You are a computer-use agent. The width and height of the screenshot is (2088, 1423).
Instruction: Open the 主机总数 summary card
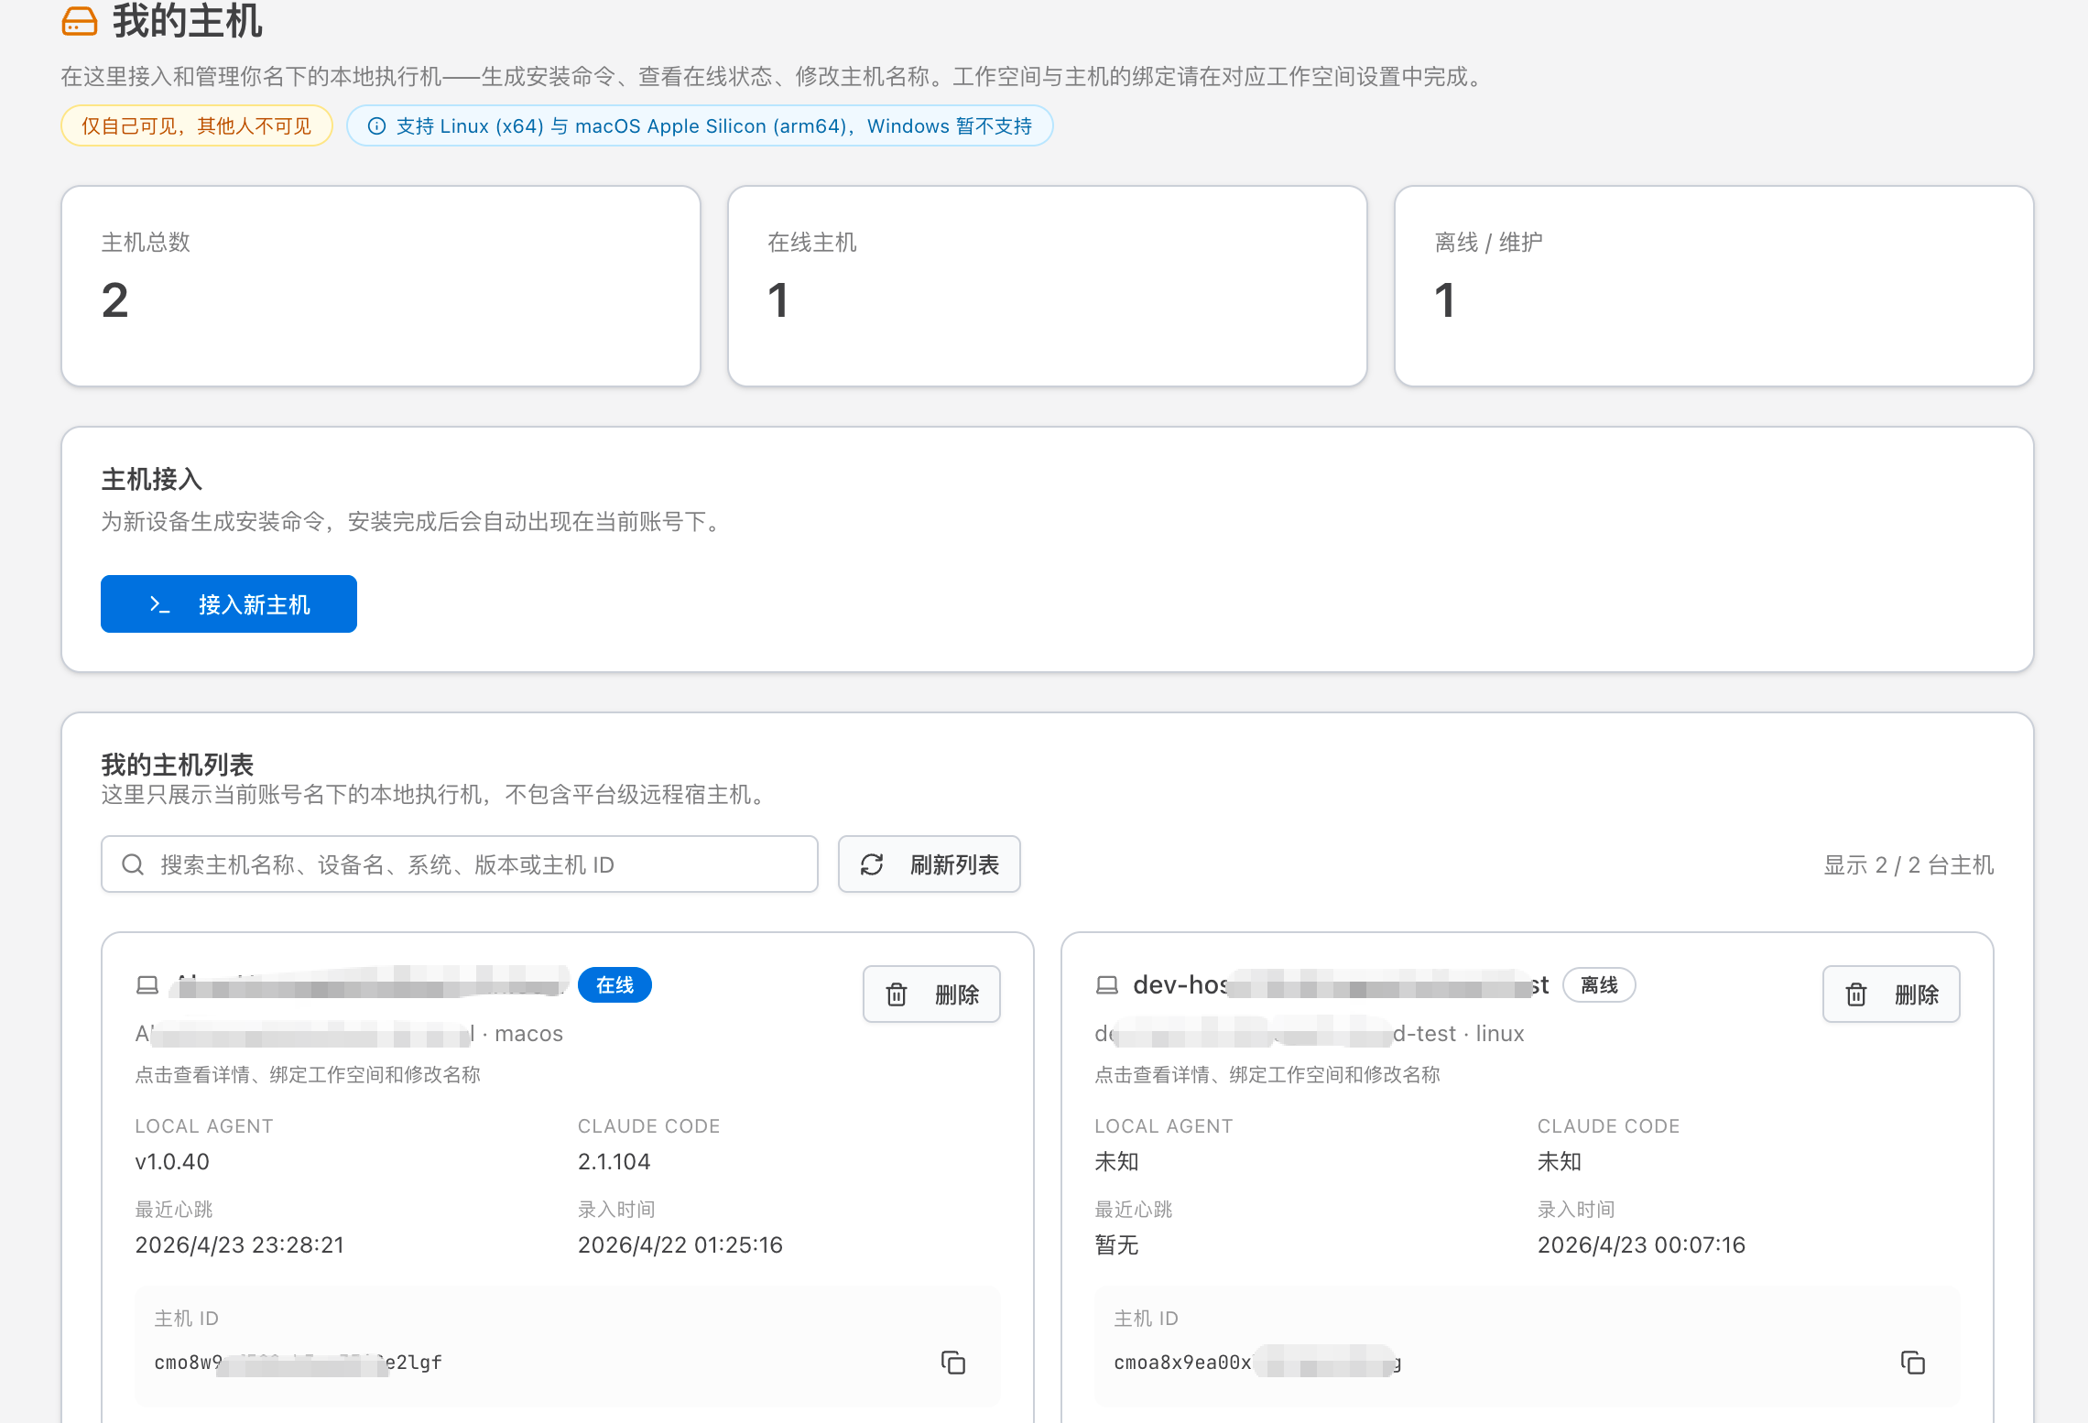click(x=381, y=286)
